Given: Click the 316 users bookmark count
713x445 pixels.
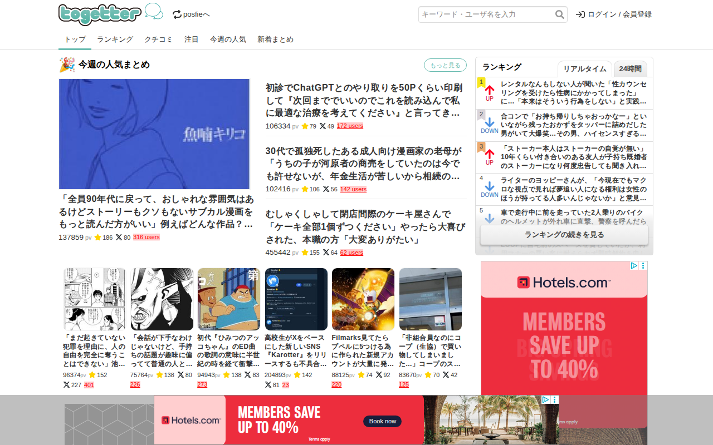Looking at the screenshot, I should 146,238.
